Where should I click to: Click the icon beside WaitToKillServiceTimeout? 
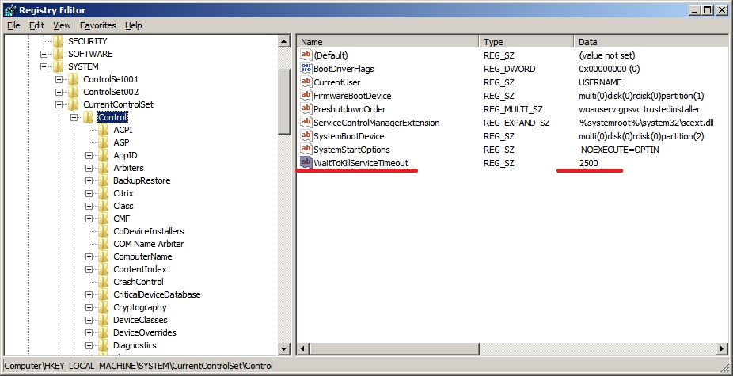point(306,163)
